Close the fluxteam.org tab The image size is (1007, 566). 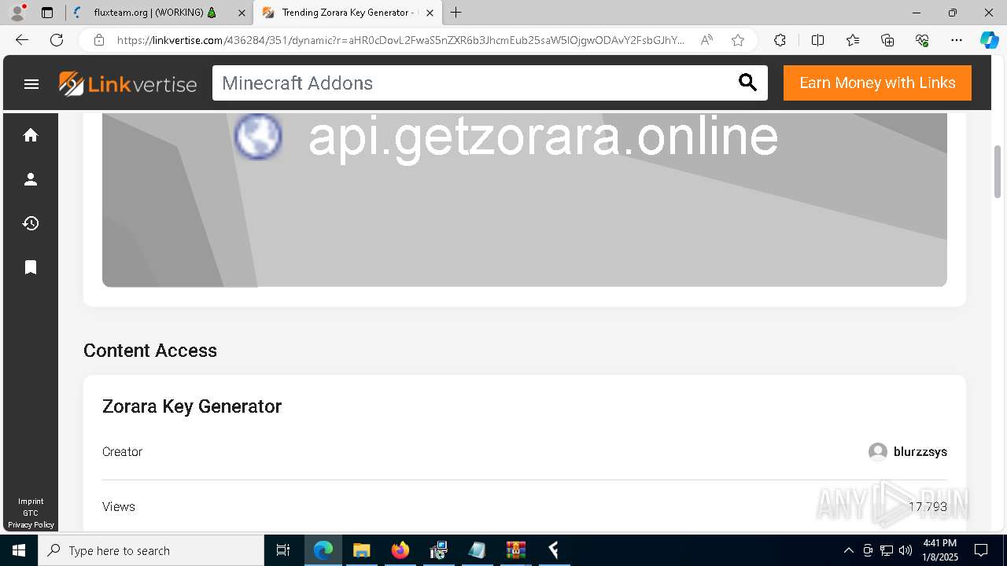pos(242,13)
